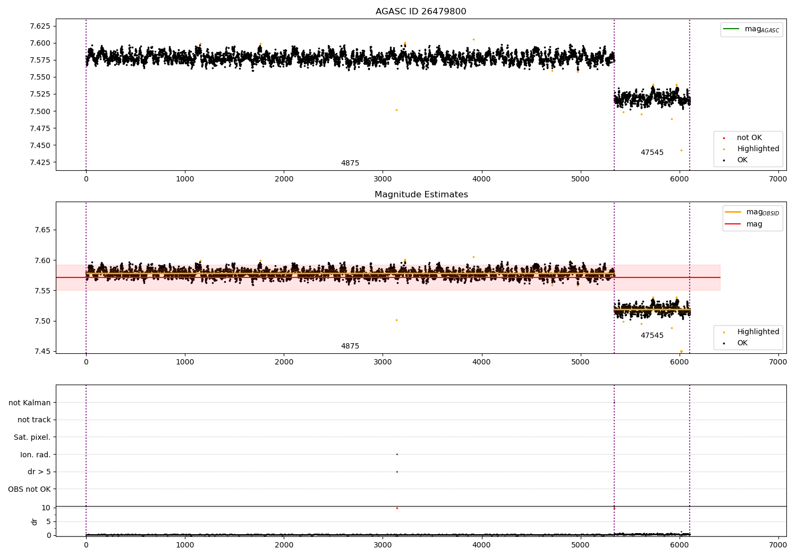Click the 'AGASC ID 26479800' plot title

[421, 12]
